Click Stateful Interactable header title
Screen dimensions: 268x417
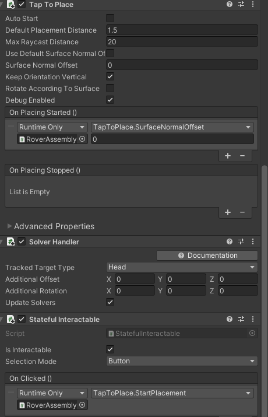64,320
